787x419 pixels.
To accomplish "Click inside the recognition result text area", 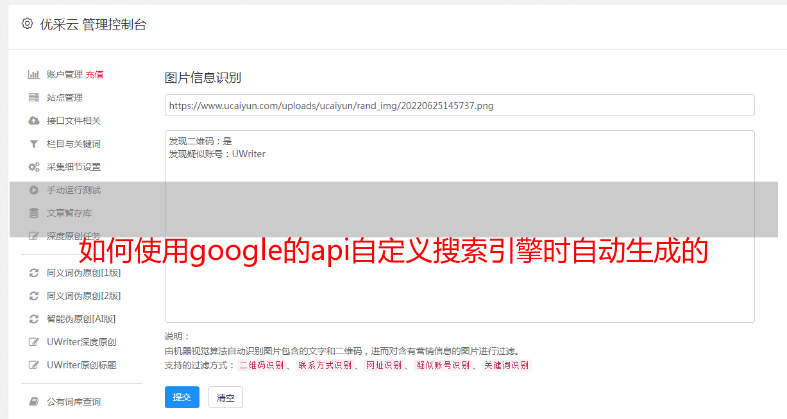I will point(459,226).
